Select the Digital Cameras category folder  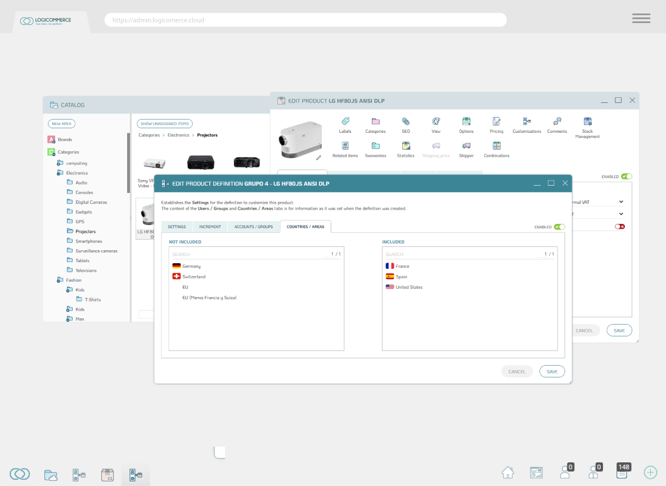coord(87,202)
